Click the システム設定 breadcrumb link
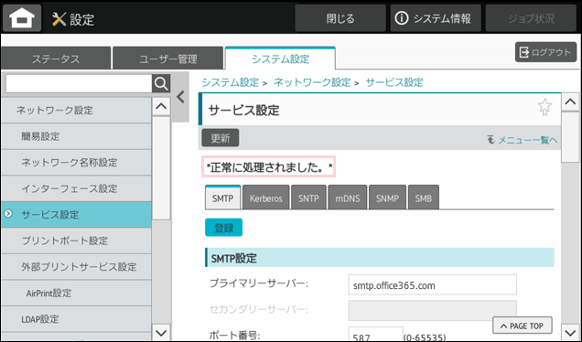The image size is (582, 342). coord(230,82)
